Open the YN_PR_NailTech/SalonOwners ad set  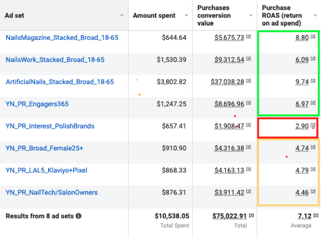point(52,192)
